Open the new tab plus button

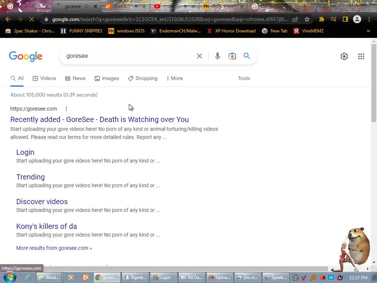pyautogui.click(x=304, y=6)
